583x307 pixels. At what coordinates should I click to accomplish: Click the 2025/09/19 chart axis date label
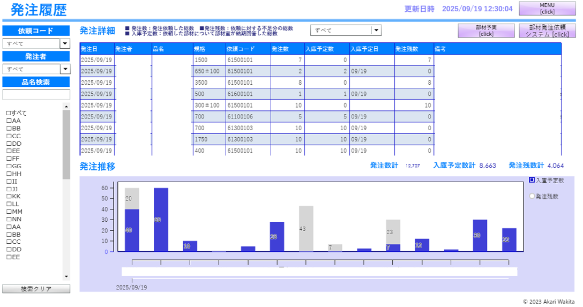[131, 287]
